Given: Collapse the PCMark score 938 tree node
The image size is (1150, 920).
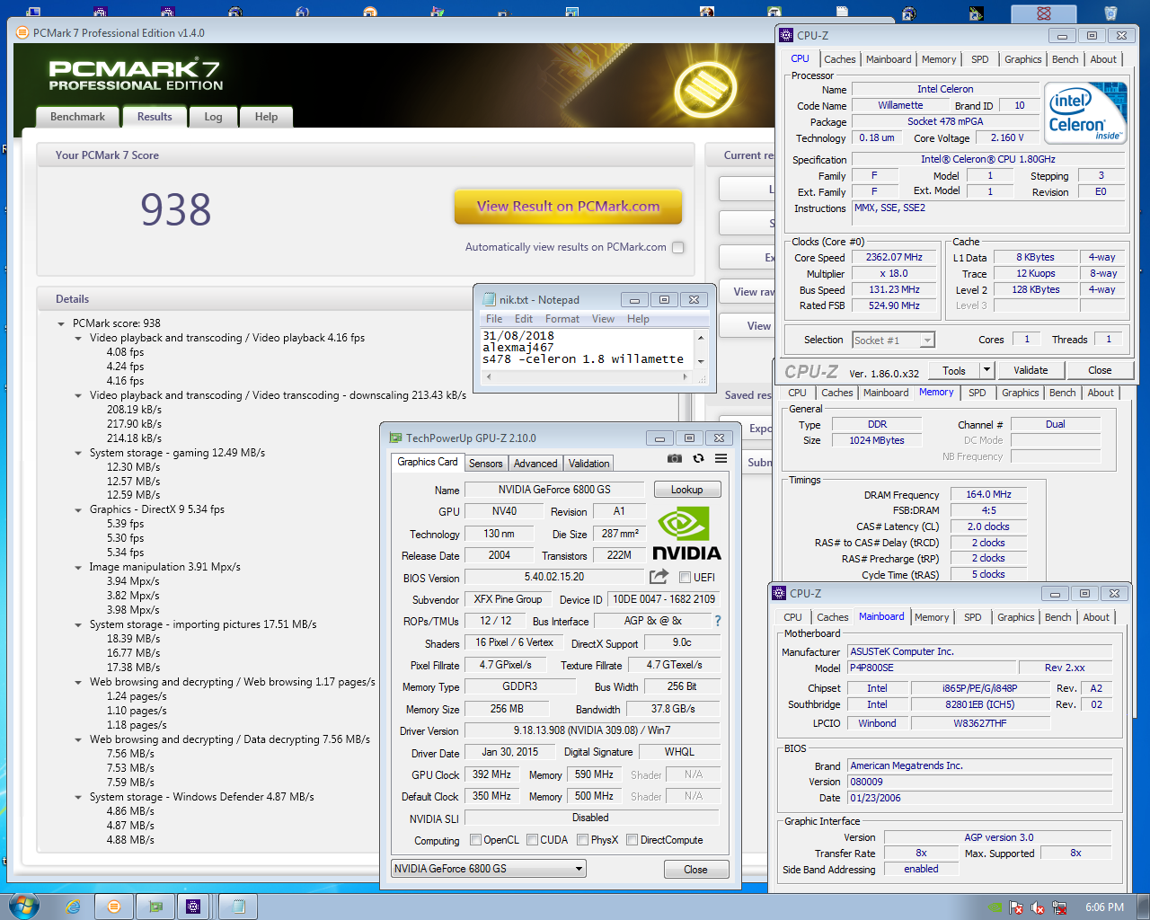Looking at the screenshot, I should [x=61, y=323].
